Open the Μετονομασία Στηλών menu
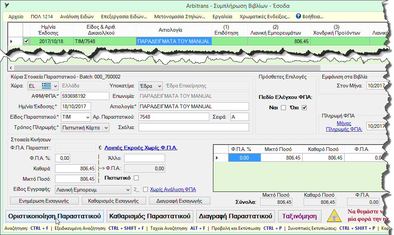The image size is (394, 235). tap(180, 17)
